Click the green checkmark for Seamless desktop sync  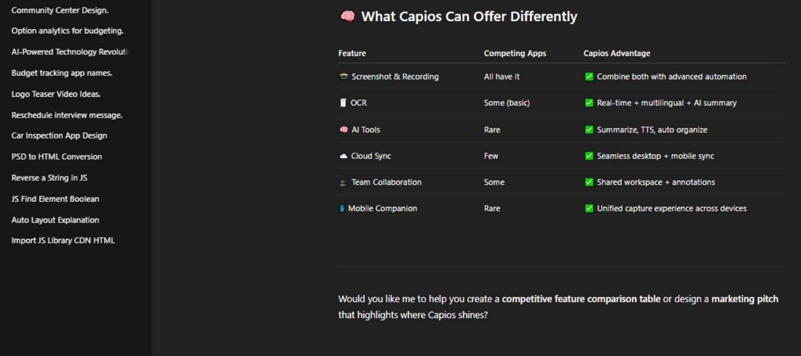tap(589, 156)
